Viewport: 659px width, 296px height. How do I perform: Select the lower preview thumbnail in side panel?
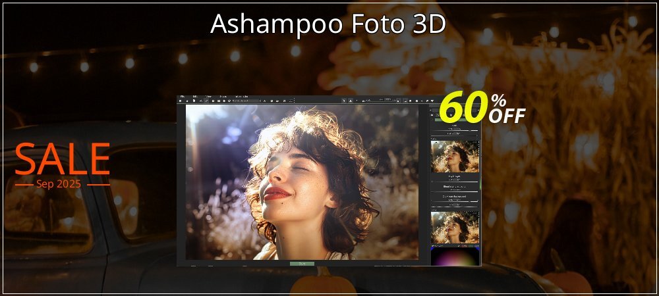[x=455, y=227]
